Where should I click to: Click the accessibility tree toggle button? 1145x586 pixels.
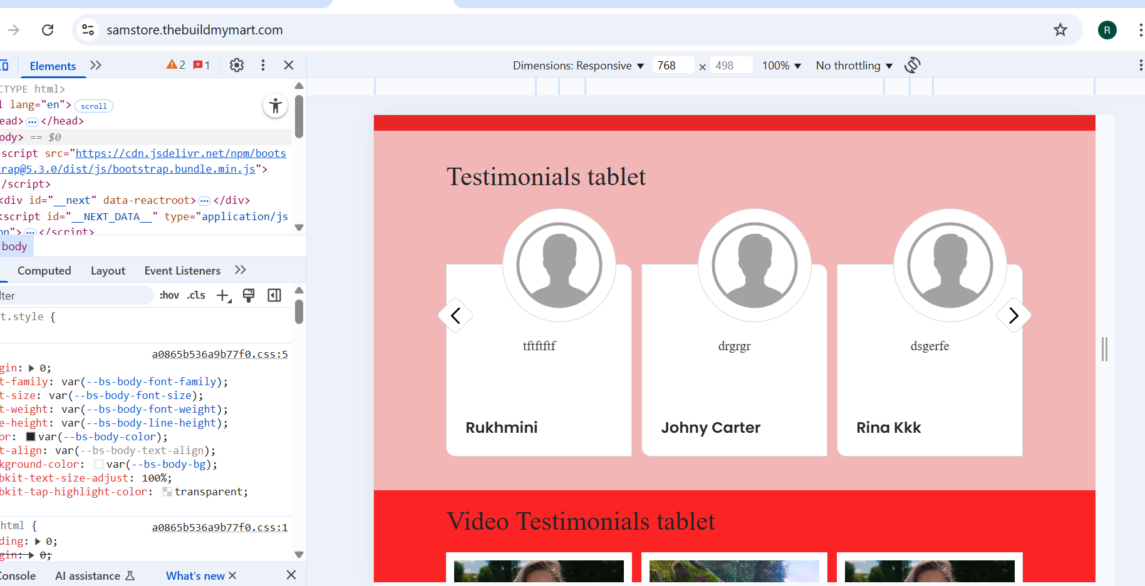[276, 106]
